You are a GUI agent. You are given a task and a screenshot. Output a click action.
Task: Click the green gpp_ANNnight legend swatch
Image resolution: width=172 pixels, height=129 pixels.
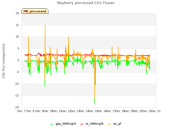coord(52,124)
